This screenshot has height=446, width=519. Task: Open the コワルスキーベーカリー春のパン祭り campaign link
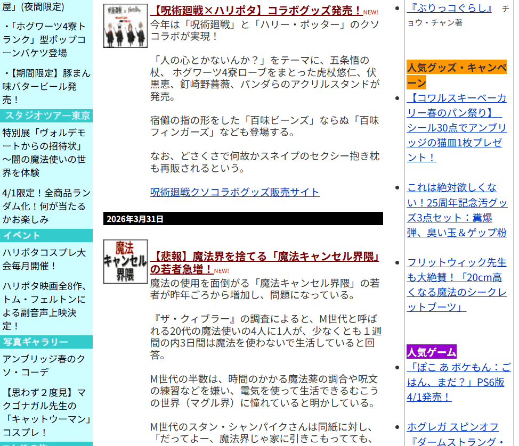(457, 128)
